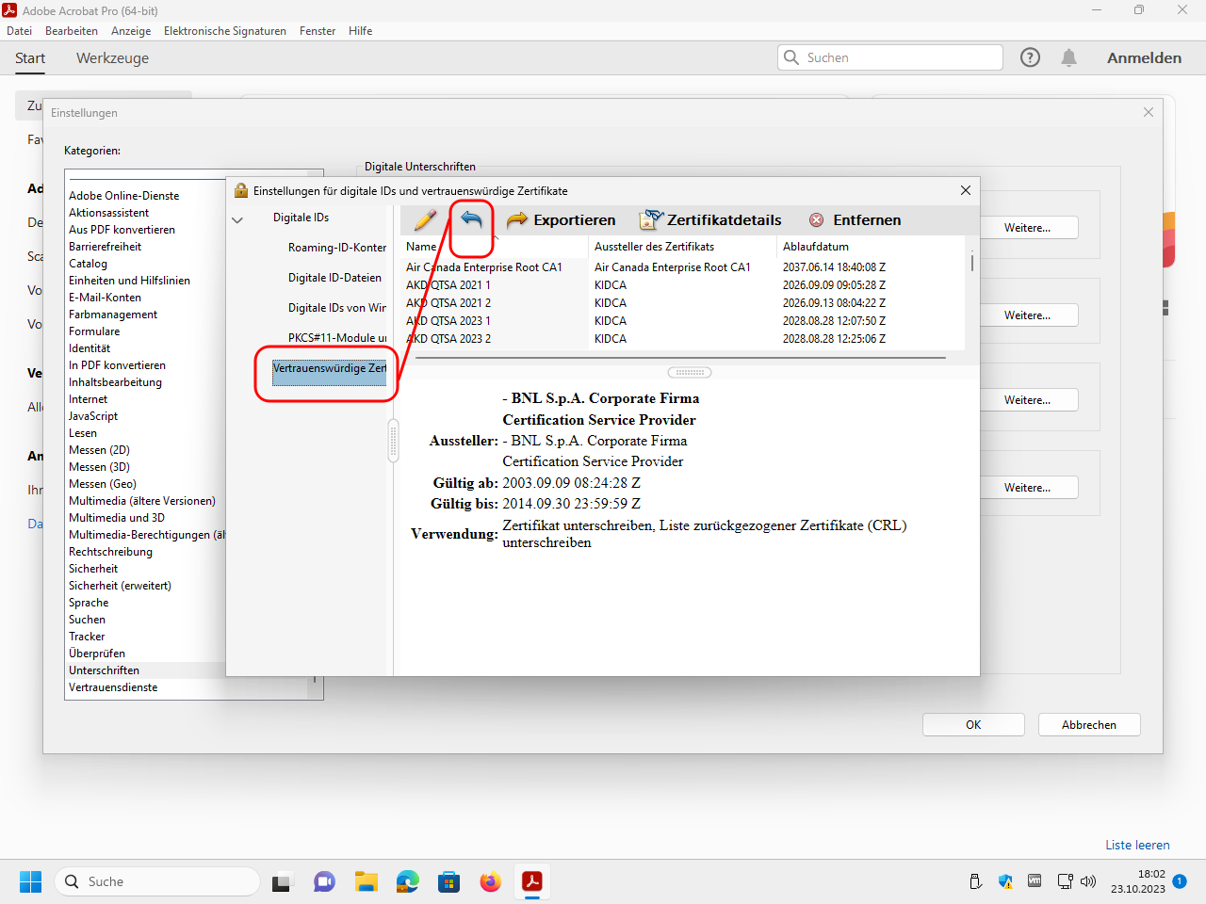This screenshot has width=1206, height=904.
Task: Open the Bearbeiten menu
Action: click(72, 31)
